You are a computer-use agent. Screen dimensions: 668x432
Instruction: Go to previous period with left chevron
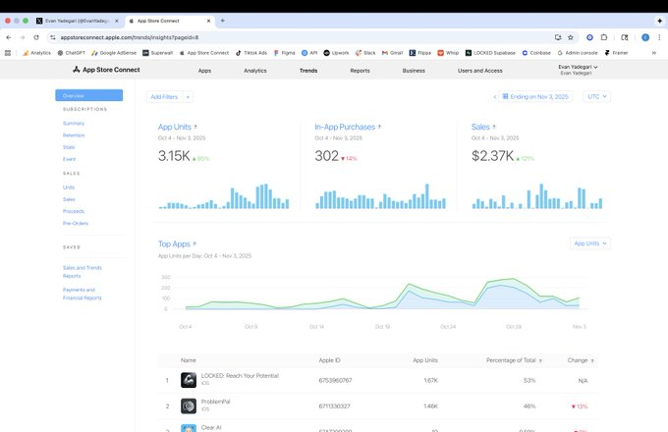pyautogui.click(x=494, y=97)
